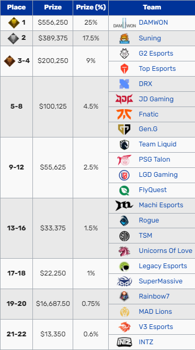Click the Fnatic orange logo
195x350 pixels.
tap(124, 114)
